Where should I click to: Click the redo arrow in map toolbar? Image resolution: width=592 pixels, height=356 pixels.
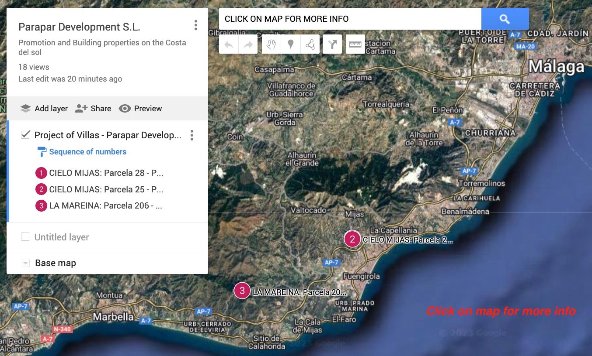(248, 44)
